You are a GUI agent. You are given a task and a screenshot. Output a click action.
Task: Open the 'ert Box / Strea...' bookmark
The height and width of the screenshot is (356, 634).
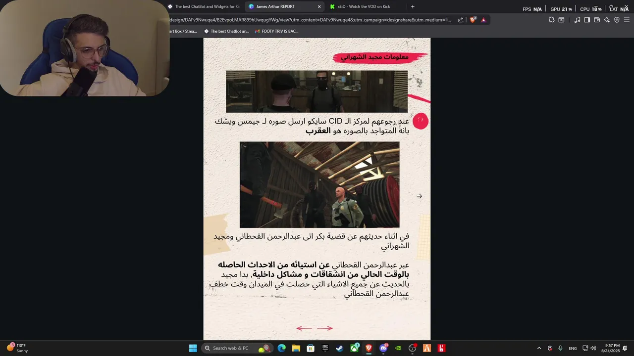tap(183, 31)
